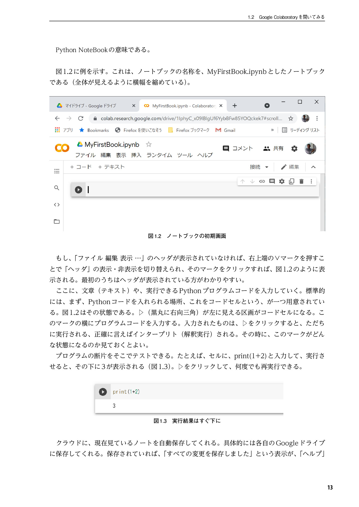
Task: Run the print(1+2) cell
Action: tap(103, 392)
